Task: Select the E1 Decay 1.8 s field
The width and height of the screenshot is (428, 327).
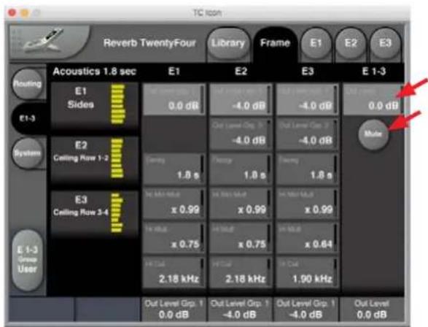Action: click(x=174, y=169)
